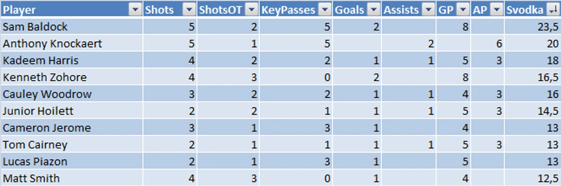Screen dimensions: 561x186
Task: Click the Junior Hoilett cell
Action: click(x=71, y=111)
